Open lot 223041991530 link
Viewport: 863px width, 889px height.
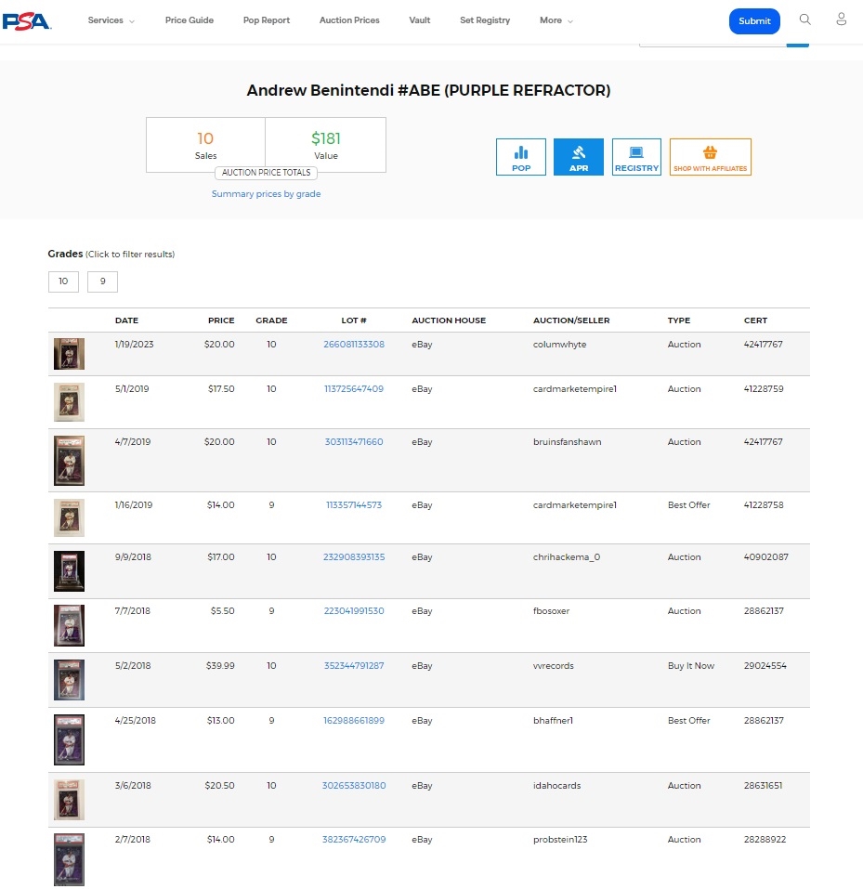tap(354, 610)
